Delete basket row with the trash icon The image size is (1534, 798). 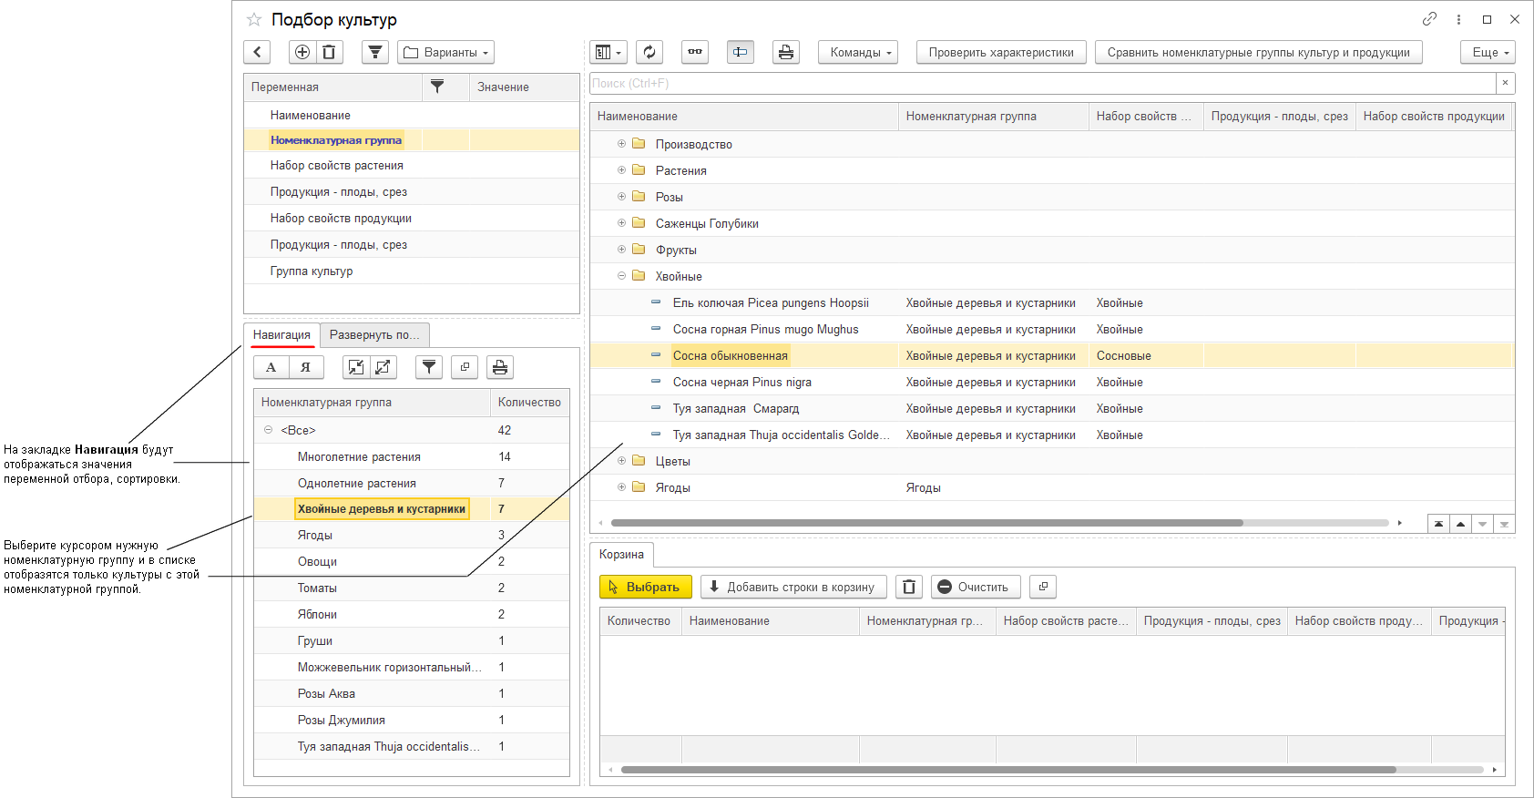coord(909,587)
